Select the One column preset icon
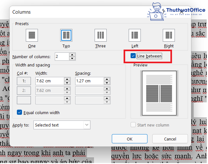208x164 pixels. coord(32,35)
